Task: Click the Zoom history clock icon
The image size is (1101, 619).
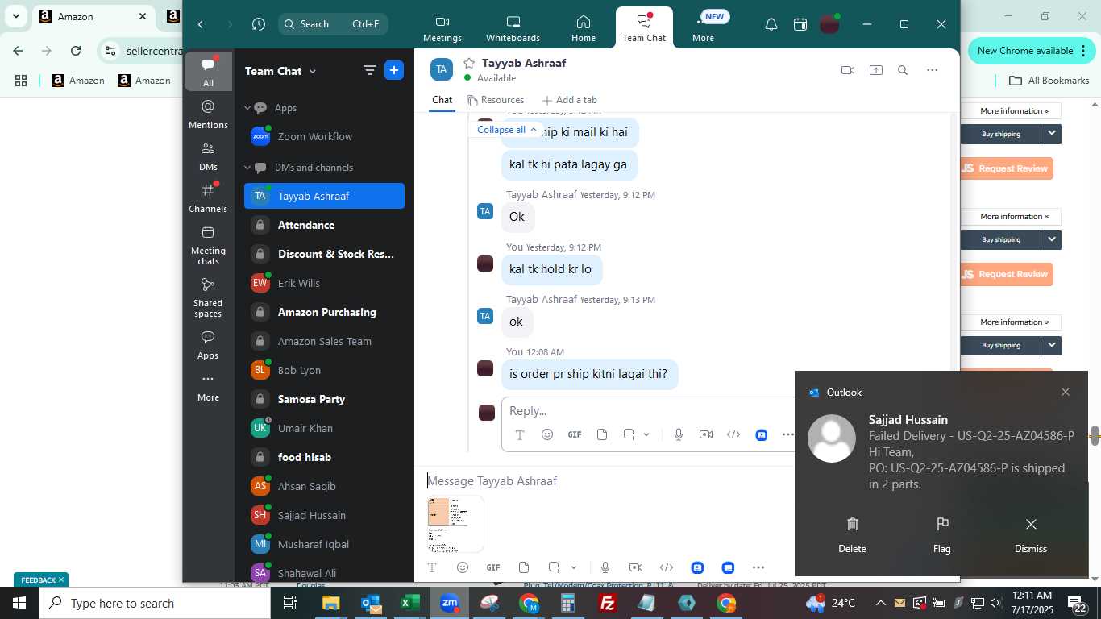Action: click(x=259, y=24)
